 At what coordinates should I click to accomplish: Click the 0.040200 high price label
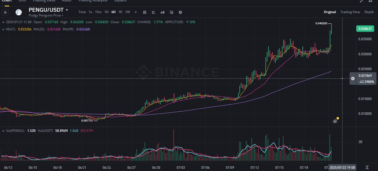tap(321, 23)
